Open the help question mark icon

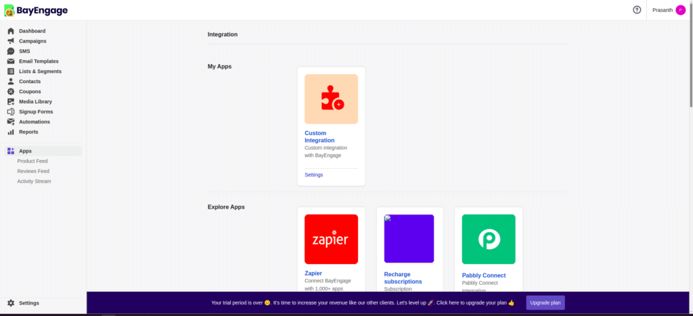click(636, 10)
